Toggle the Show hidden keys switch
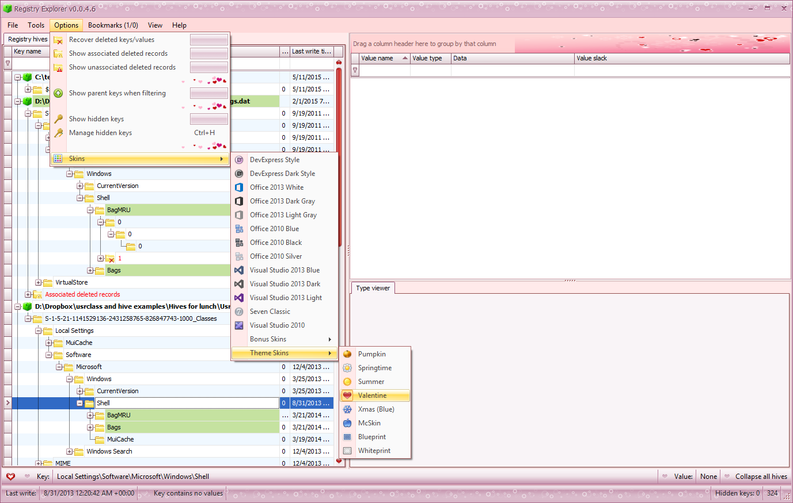This screenshot has width=793, height=503. point(209,119)
